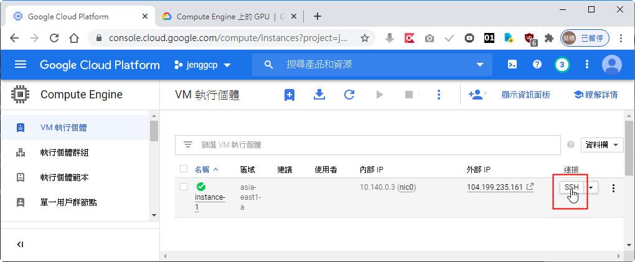Click the filter help question icon
This screenshot has height=262, width=635.
pos(571,144)
